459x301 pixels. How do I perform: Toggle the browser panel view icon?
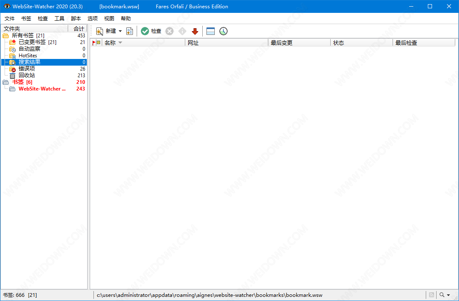click(x=211, y=31)
